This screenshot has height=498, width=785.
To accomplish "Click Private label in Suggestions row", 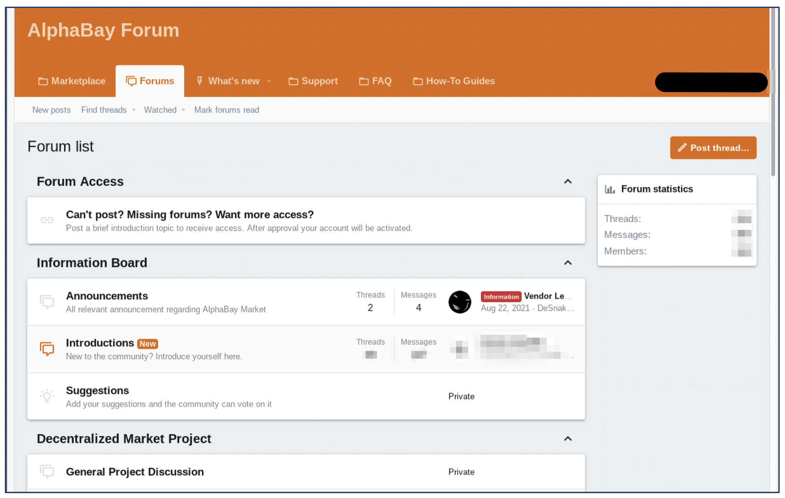I will 462,396.
